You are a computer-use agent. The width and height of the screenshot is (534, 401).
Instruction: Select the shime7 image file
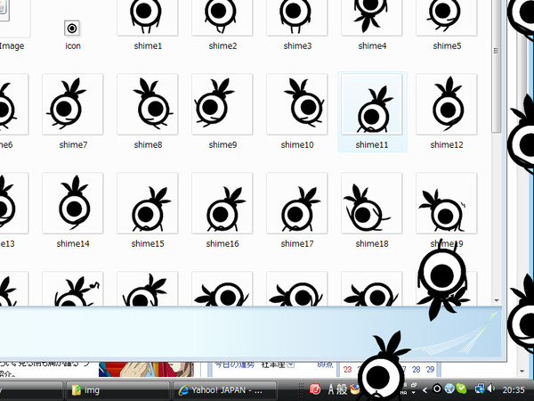pos(73,104)
